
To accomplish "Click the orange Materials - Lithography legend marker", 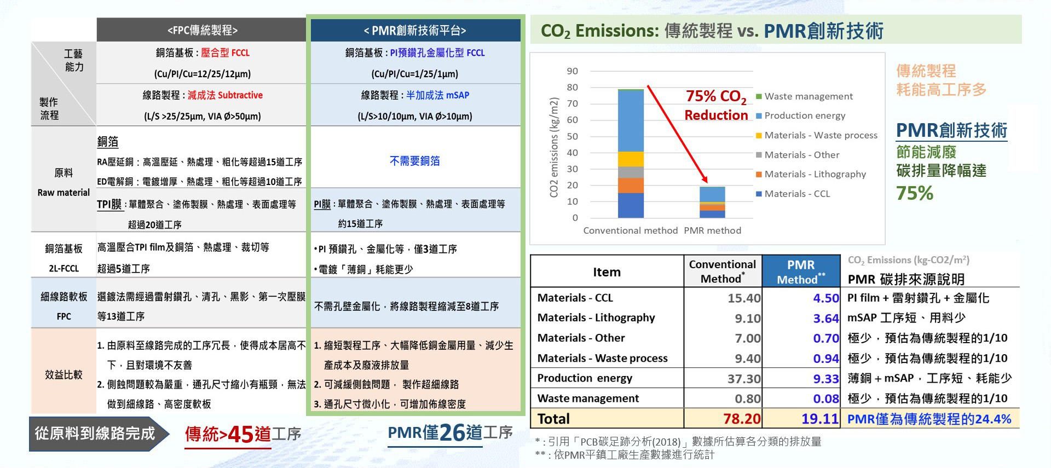I will (759, 175).
